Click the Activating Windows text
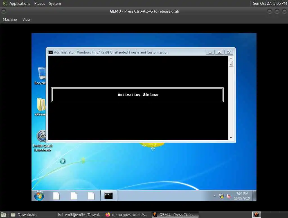 [138, 95]
